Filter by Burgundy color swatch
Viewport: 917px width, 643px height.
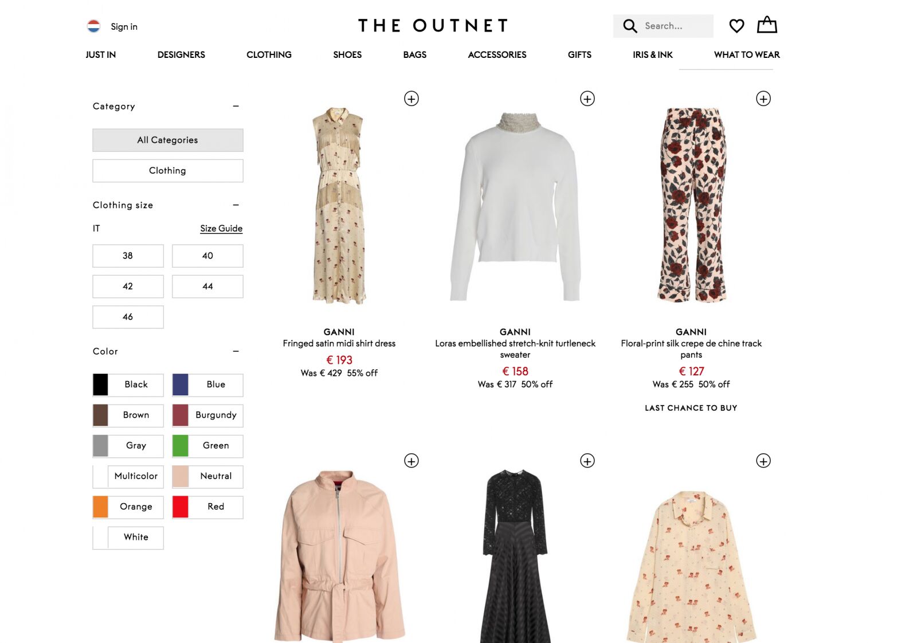[207, 415]
